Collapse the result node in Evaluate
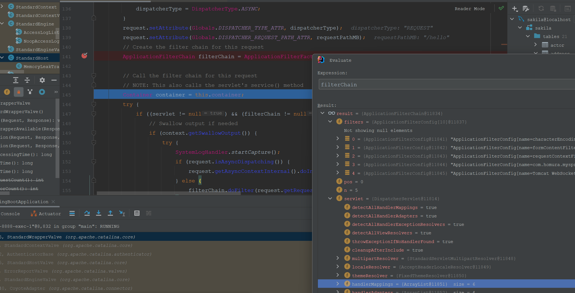The width and height of the screenshot is (575, 293). pos(323,113)
